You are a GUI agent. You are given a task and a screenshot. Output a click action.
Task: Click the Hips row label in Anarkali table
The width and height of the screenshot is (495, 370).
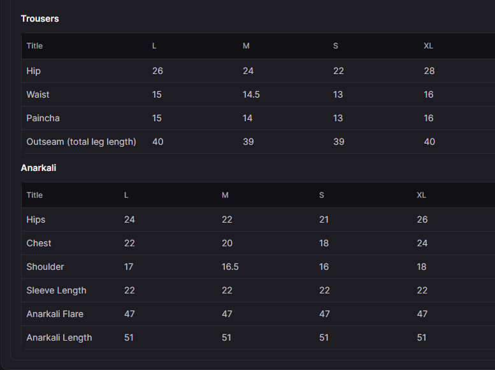click(36, 219)
